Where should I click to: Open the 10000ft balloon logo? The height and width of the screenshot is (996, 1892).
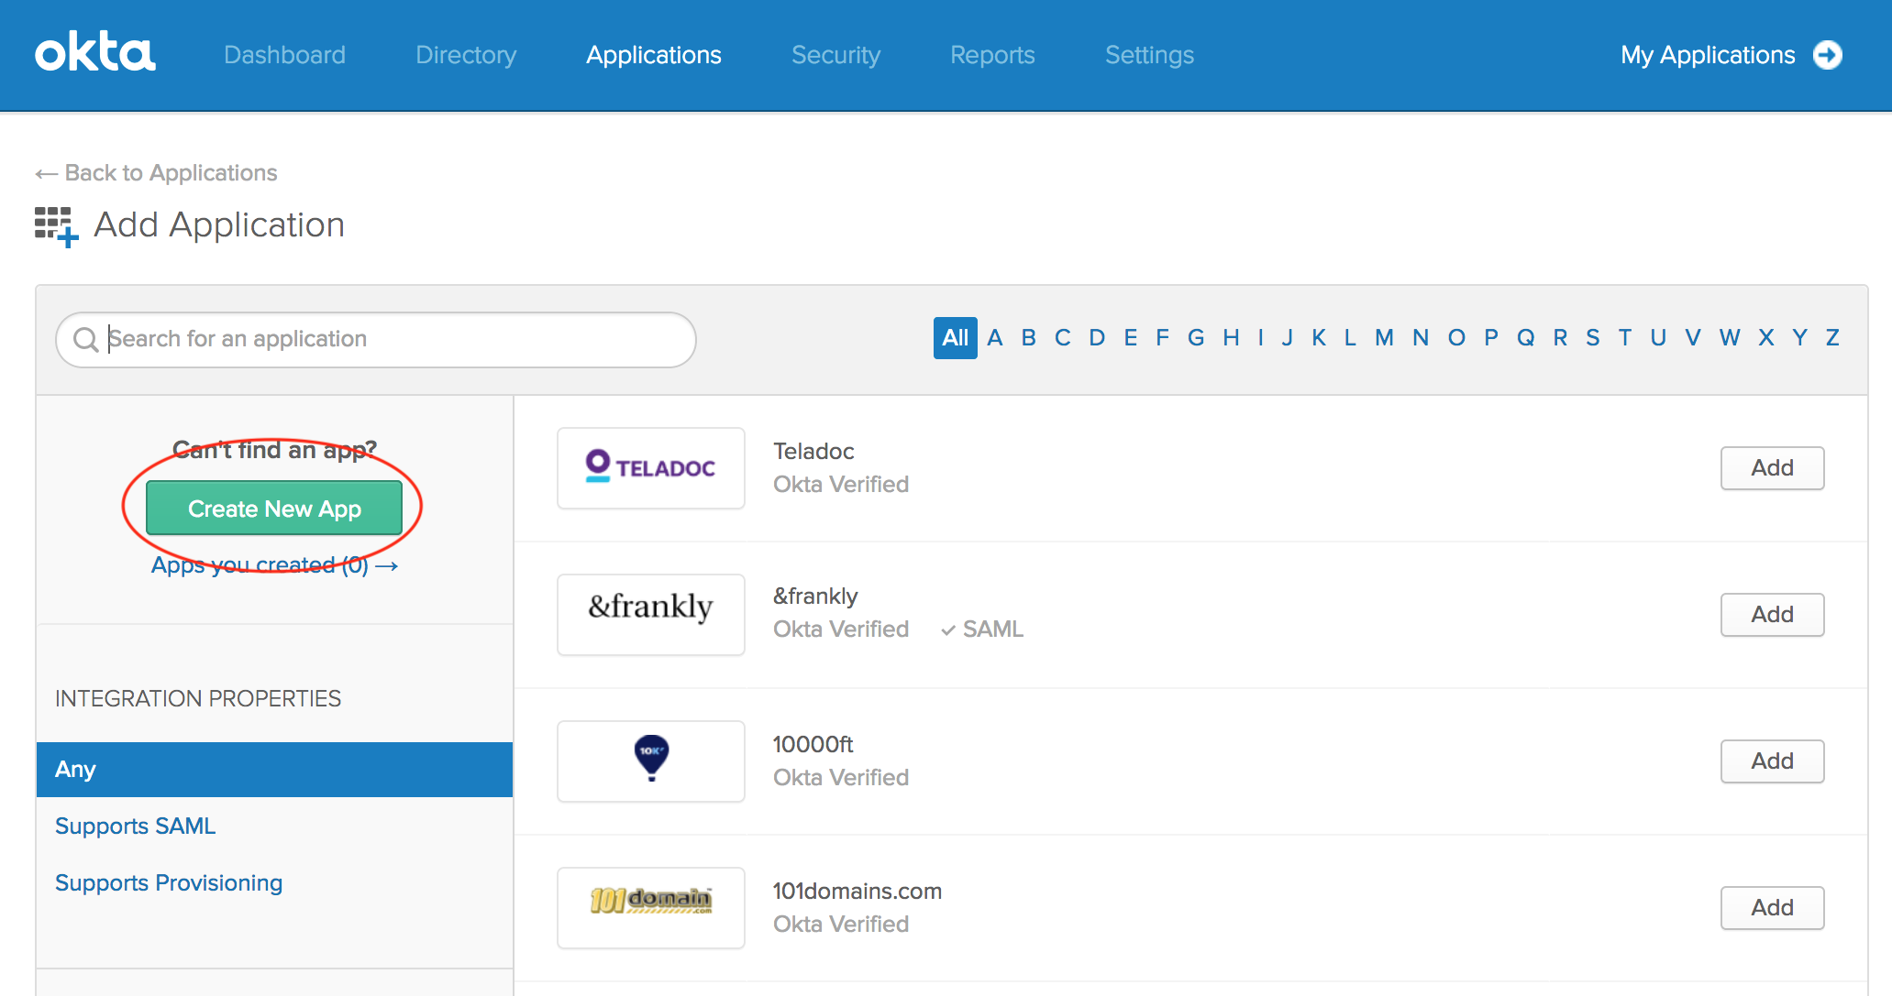click(x=651, y=761)
